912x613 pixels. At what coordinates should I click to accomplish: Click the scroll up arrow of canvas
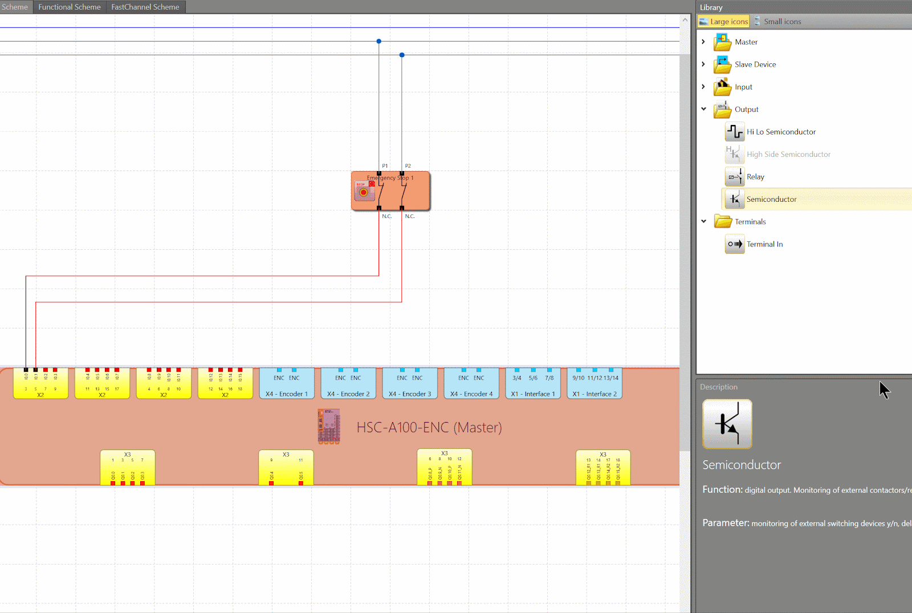point(685,19)
